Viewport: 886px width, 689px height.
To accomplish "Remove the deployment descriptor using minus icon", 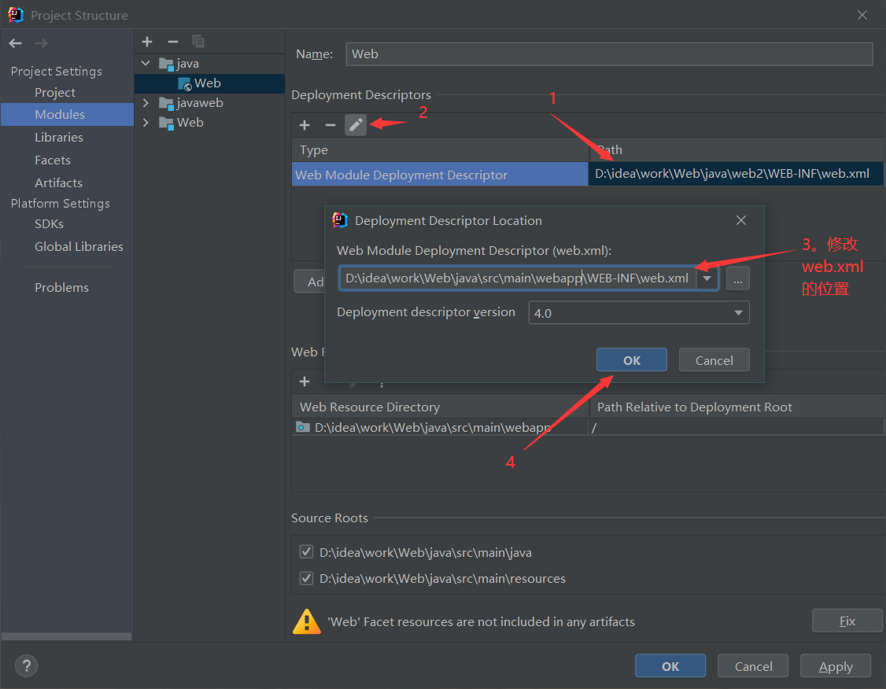I will click(x=330, y=124).
